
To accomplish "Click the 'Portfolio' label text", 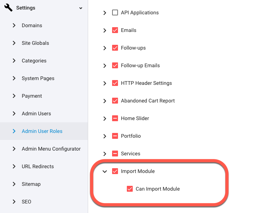I will [x=131, y=136].
